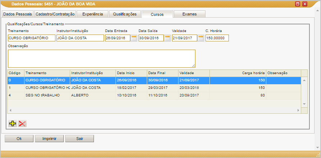Sort by Data Inicio column header
The height and width of the screenshot is (158, 321).
pos(131,73)
